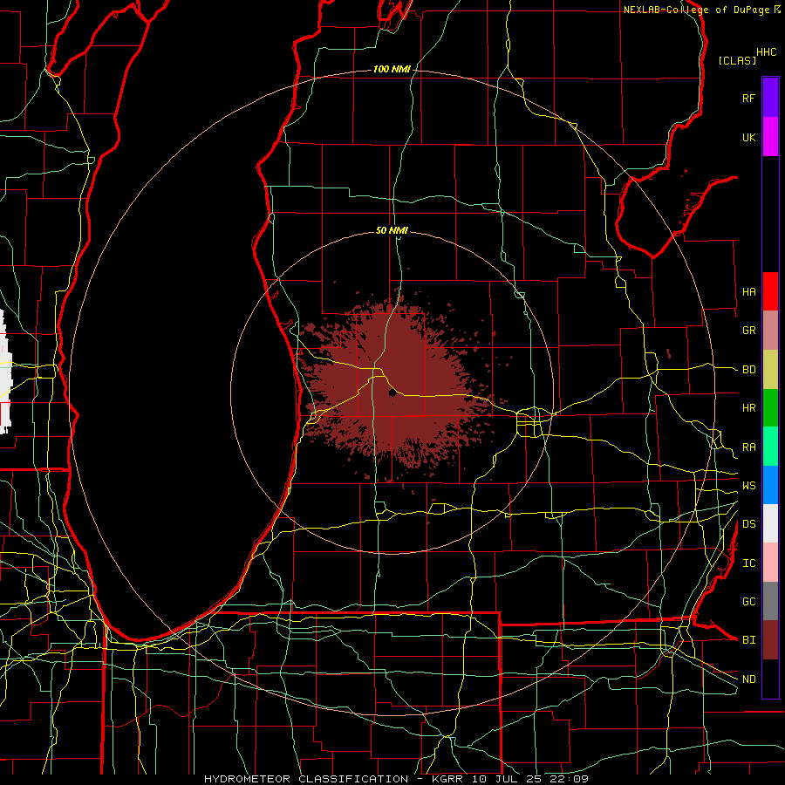Click the WS blue legend color block
This screenshot has width=785, height=785.
click(770, 485)
